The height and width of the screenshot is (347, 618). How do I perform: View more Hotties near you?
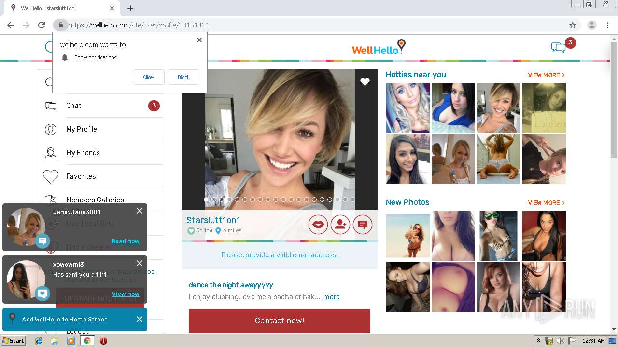[546, 75]
